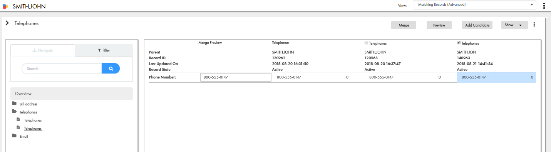Collapse the Telephones section chevron

point(7,23)
